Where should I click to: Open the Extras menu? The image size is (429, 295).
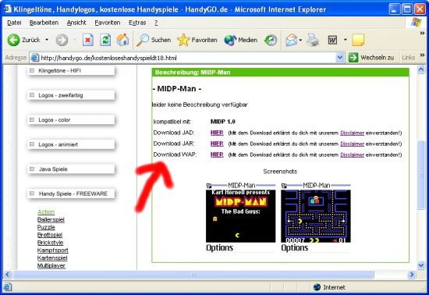click(137, 23)
